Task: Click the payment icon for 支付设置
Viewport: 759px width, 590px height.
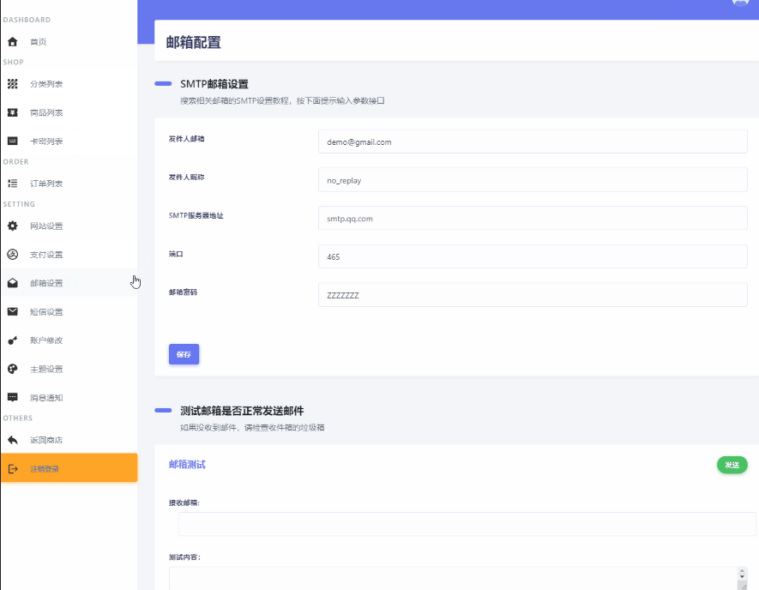Action: click(x=13, y=254)
